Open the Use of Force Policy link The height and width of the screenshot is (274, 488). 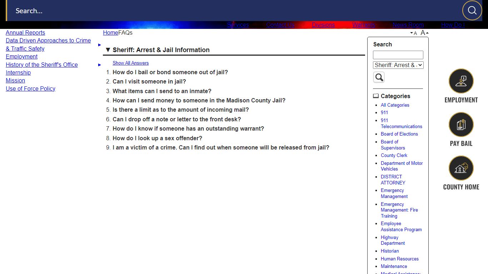tap(30, 89)
